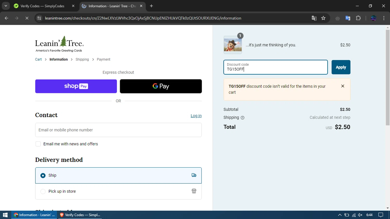
Task: Open the tab search dropdown arrow
Action: click(6, 6)
